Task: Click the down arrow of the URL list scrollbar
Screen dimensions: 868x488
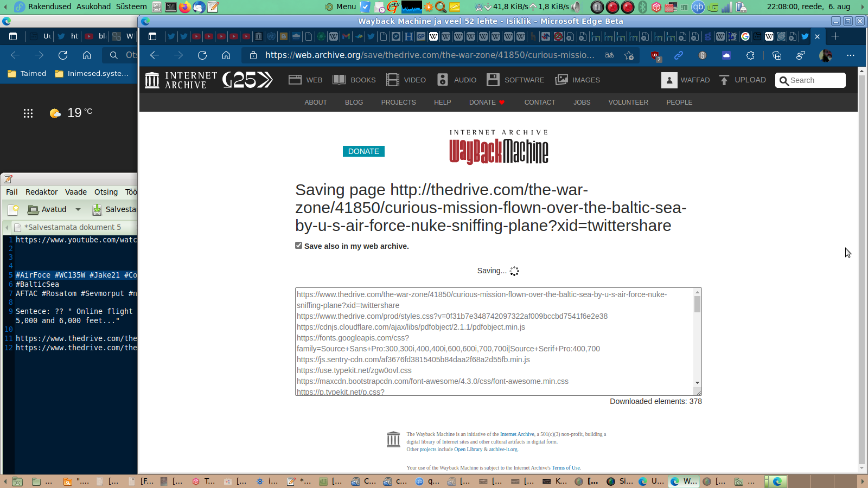Action: 697,383
